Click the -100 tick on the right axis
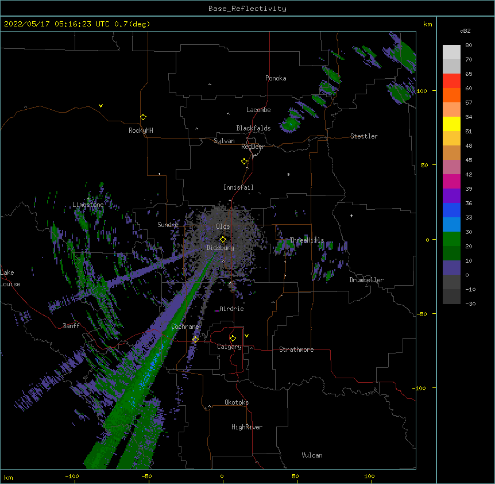The image size is (495, 484). point(420,388)
